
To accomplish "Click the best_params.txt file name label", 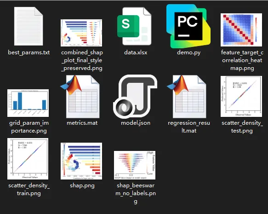I will click(29, 52).
